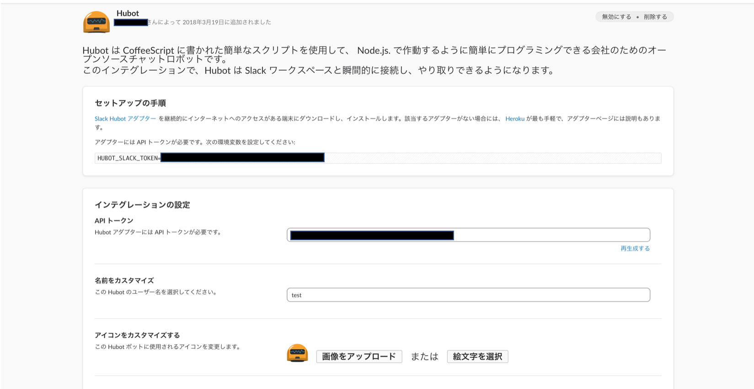754x389 pixels.
Task: Click 無効にする to disable integration
Action: point(616,17)
